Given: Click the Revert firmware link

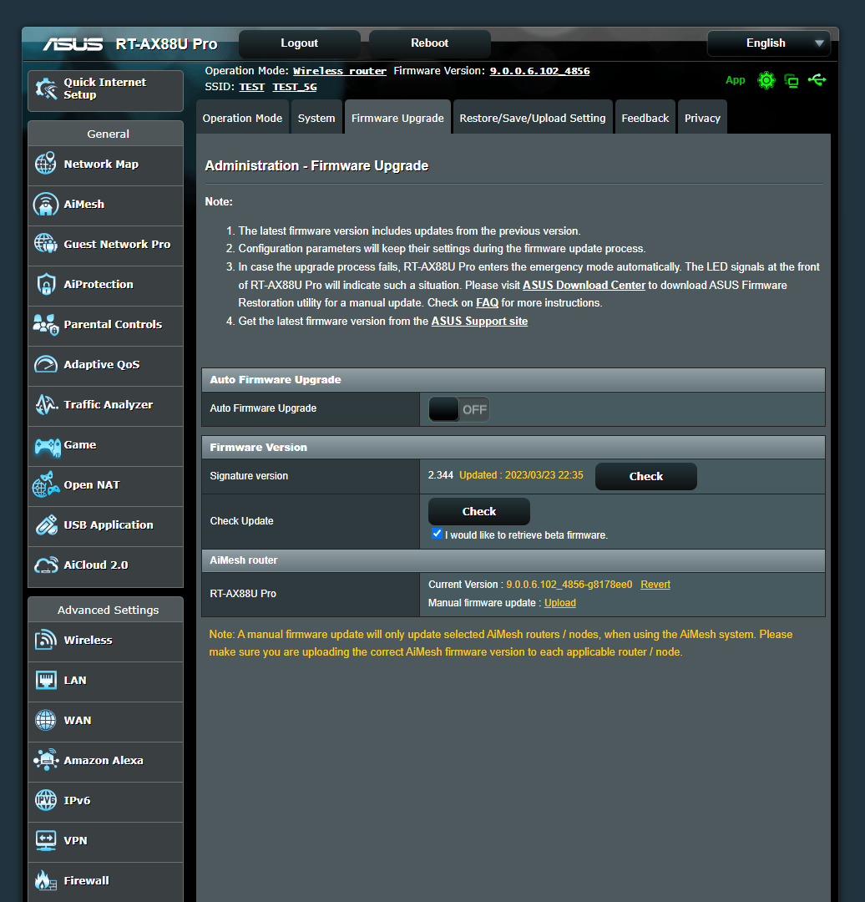Looking at the screenshot, I should (x=655, y=585).
